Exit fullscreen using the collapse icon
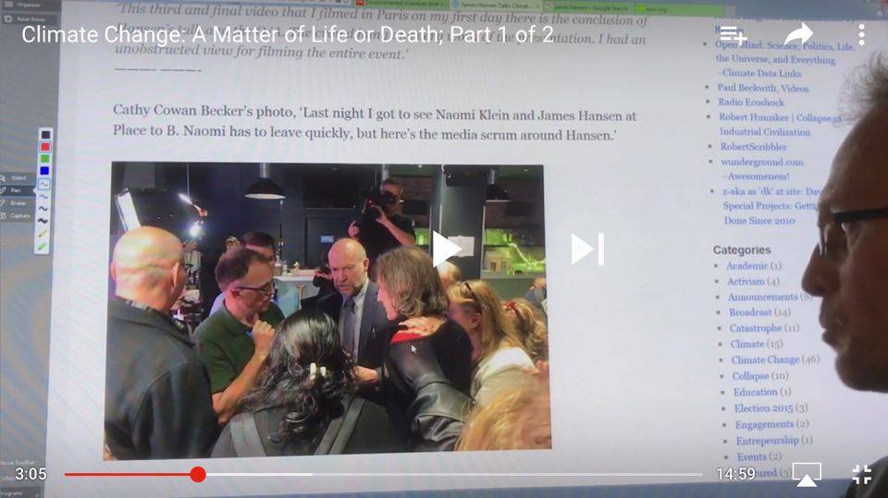This screenshot has width=888, height=498. coord(861,475)
